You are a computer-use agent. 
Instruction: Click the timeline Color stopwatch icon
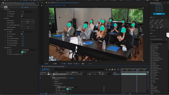tap(56, 89)
